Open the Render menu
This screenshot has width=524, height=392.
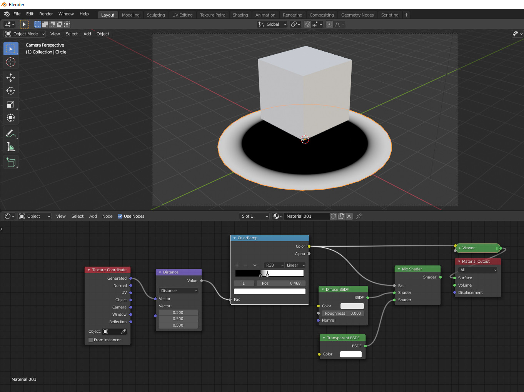click(46, 13)
